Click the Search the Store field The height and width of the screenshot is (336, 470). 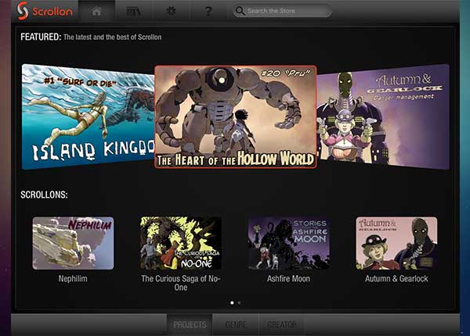click(x=286, y=11)
